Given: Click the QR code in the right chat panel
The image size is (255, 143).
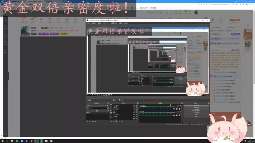Looking at the screenshot, I should click(248, 44).
